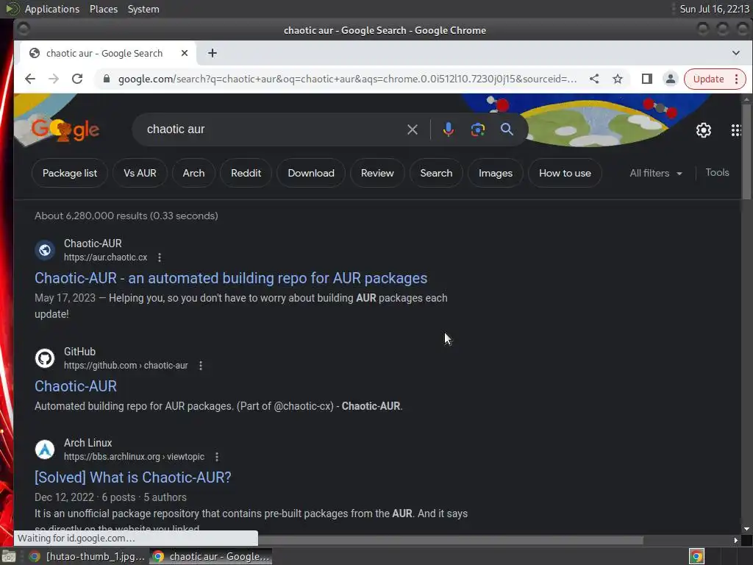Click the forward navigation arrow
The image size is (753, 565).
(53, 79)
